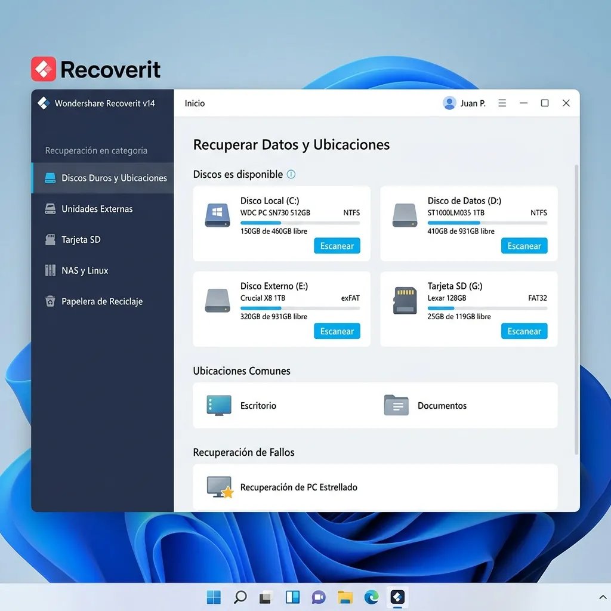Click the info icon next to Discos es disponible
Screen dimensions: 611x611
(291, 174)
